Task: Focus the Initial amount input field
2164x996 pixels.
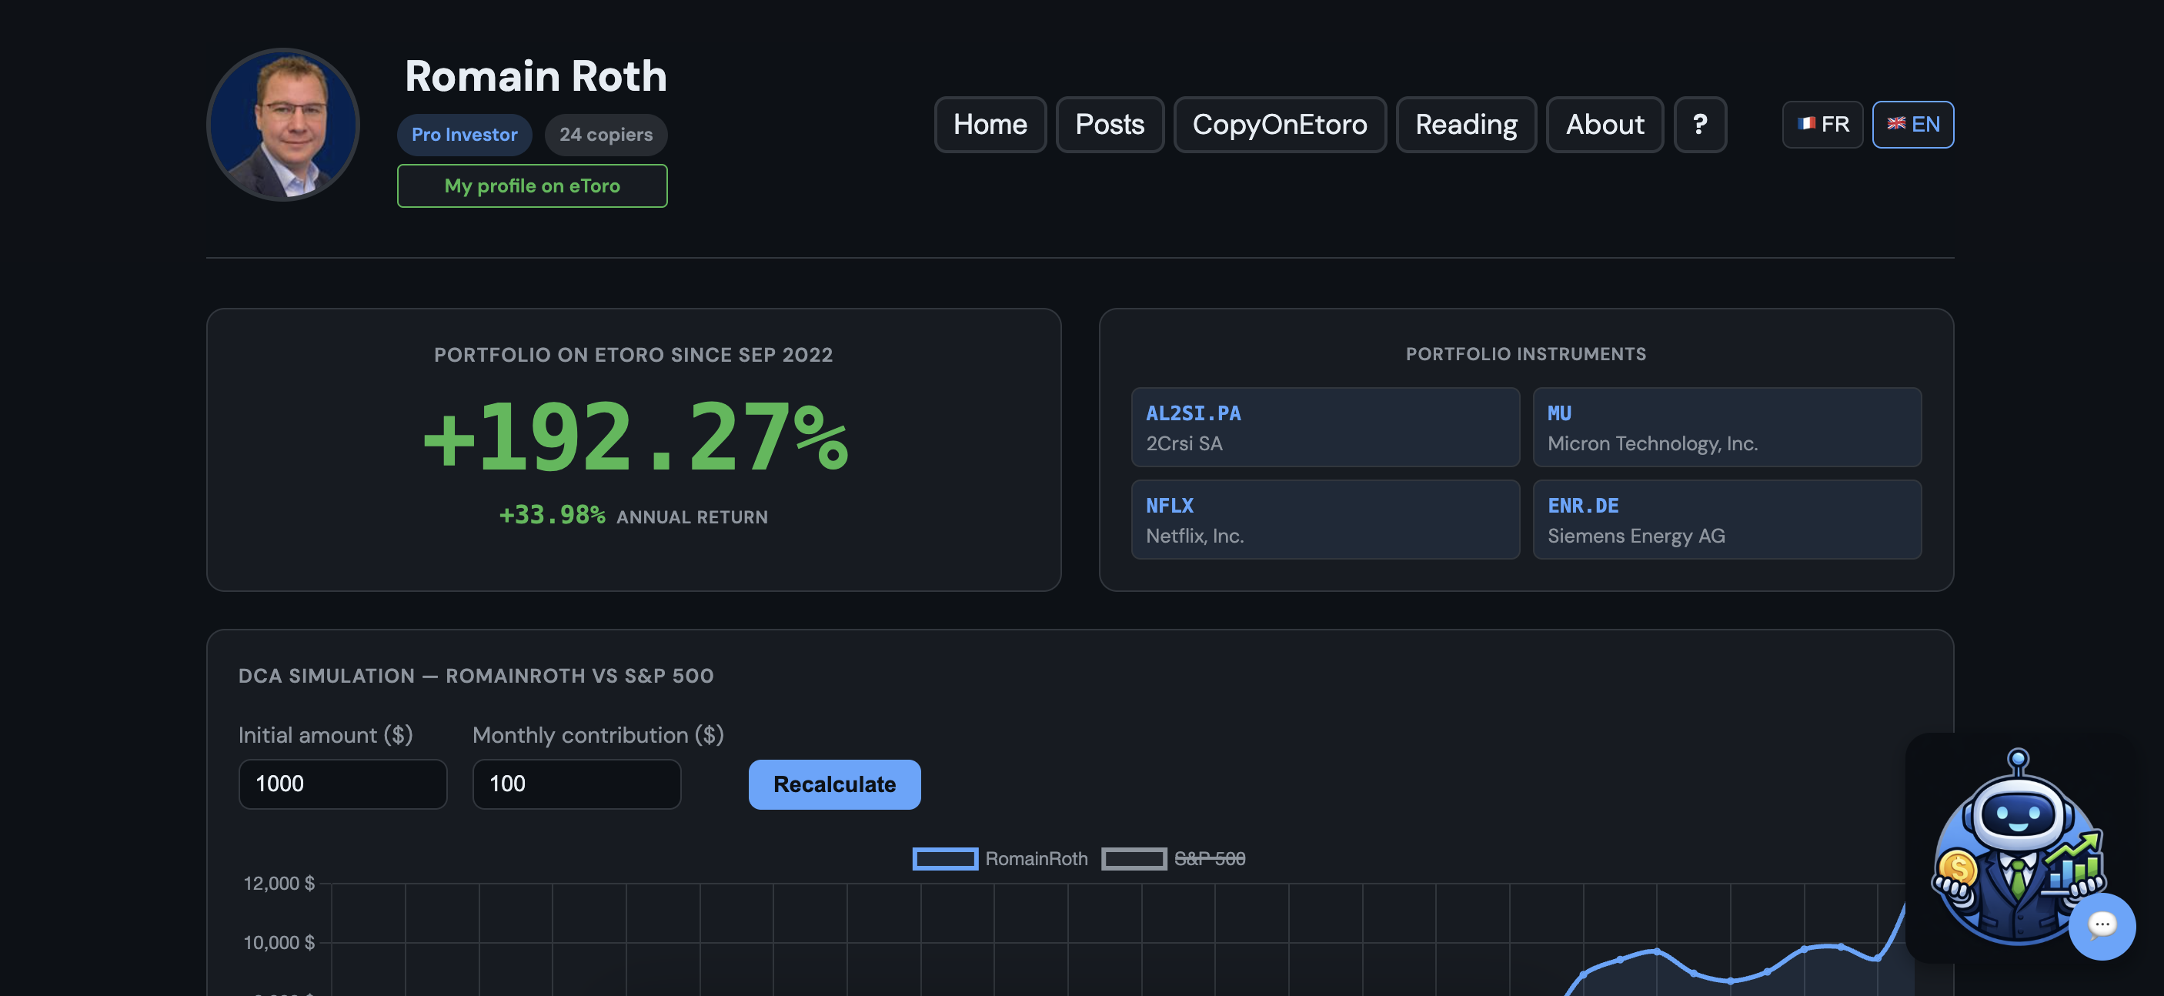Action: tap(342, 784)
